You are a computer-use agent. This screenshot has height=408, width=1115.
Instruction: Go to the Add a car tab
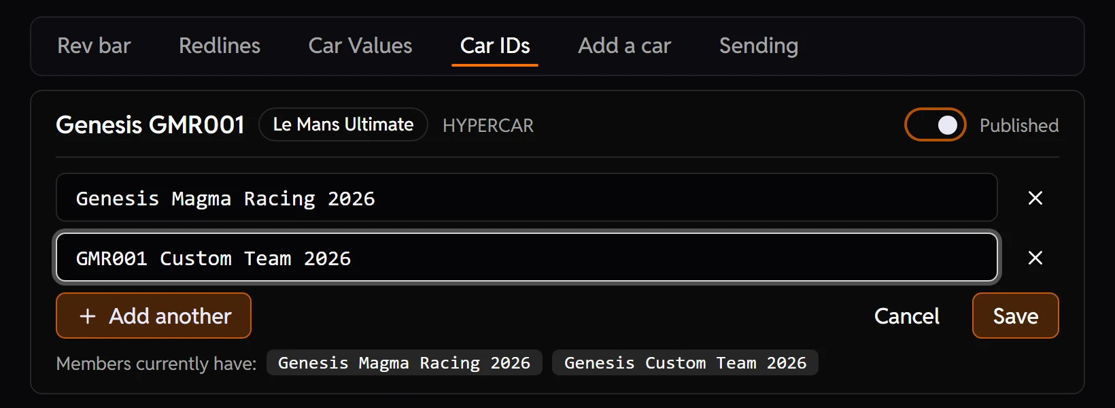pos(624,46)
